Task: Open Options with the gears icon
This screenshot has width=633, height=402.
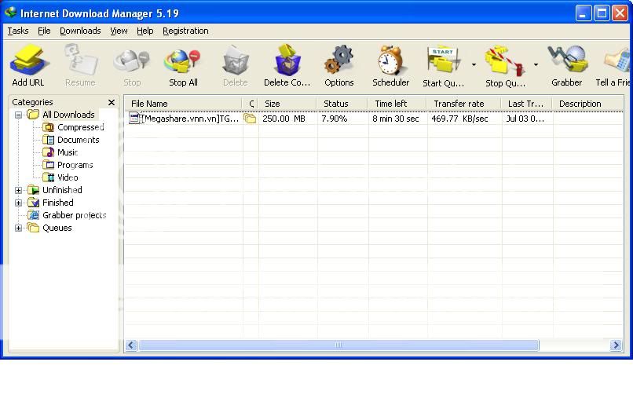Action: (338, 60)
